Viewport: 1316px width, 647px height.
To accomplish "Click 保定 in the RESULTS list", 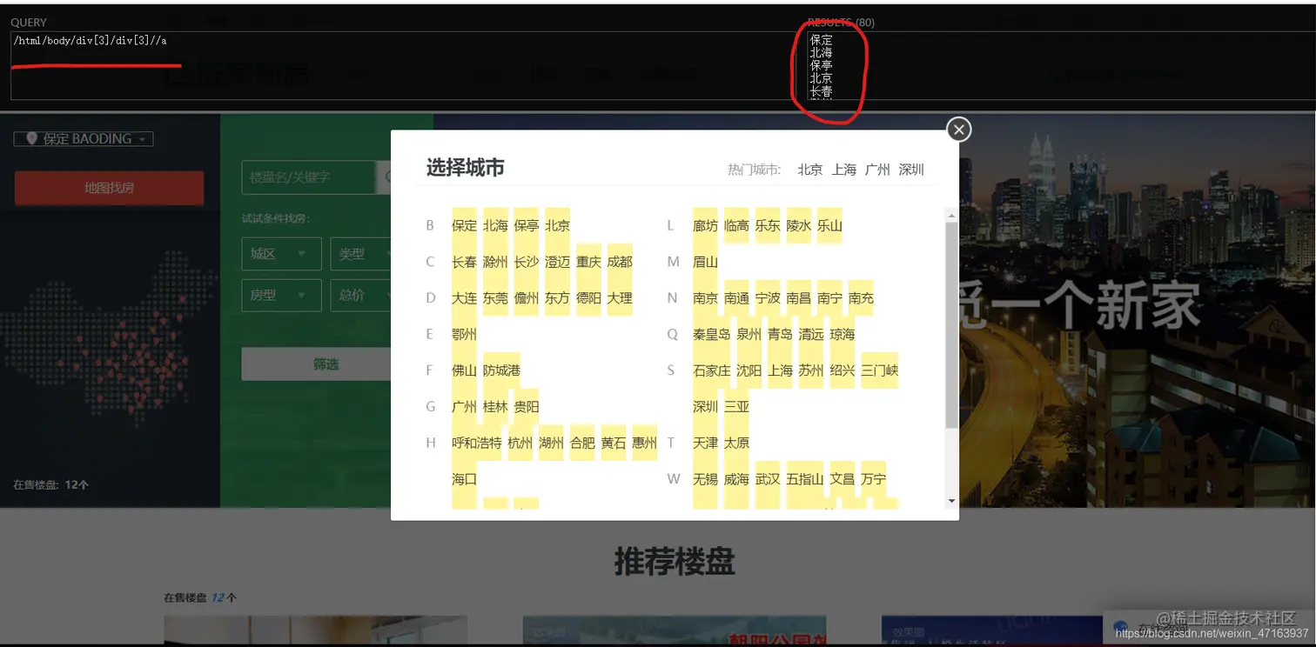I will coord(819,39).
